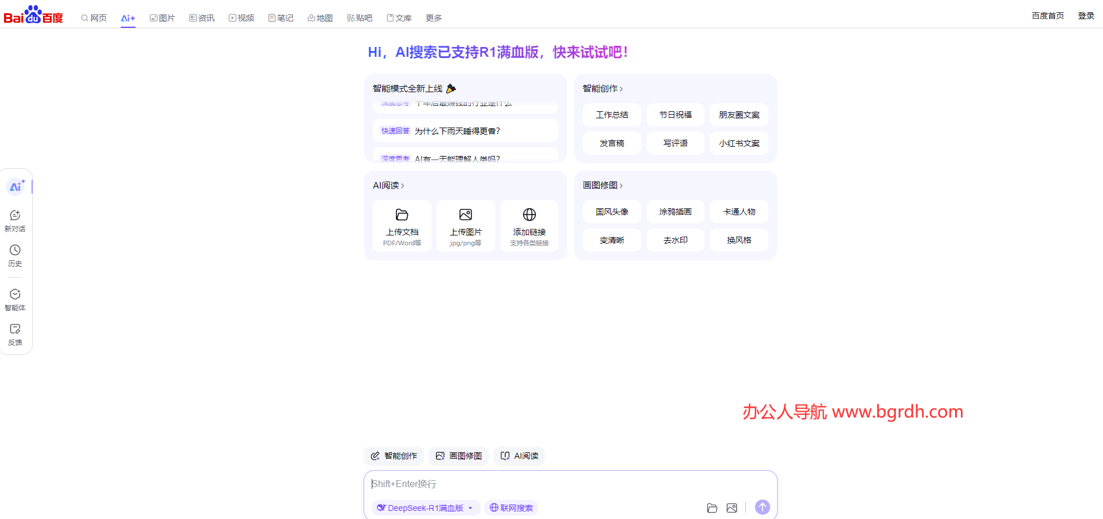This screenshot has height=519, width=1103.
Task: Click 写评语 button
Action: click(x=676, y=143)
